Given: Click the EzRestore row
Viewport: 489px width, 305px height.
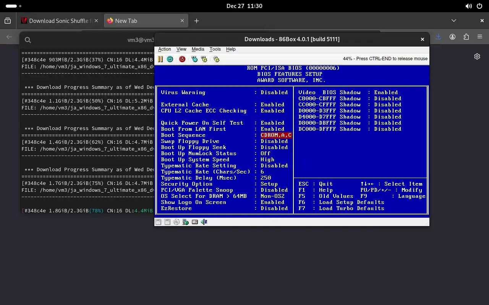Looking at the screenshot, I should coord(225,209).
